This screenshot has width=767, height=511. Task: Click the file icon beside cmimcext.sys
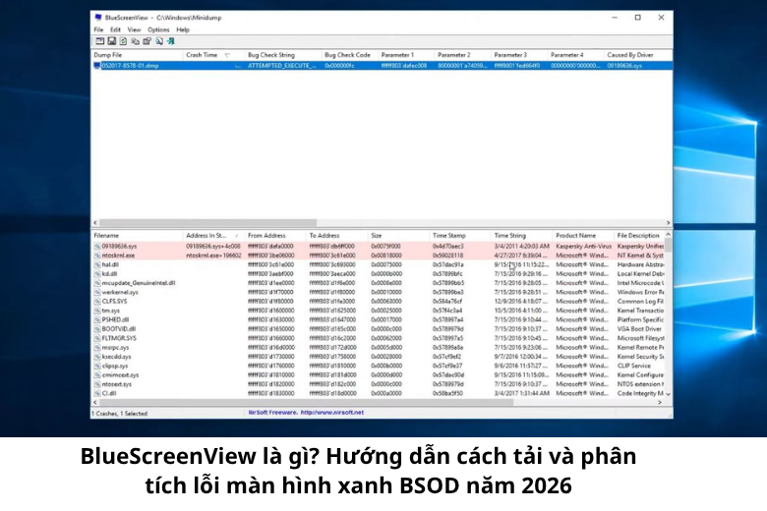(97, 375)
